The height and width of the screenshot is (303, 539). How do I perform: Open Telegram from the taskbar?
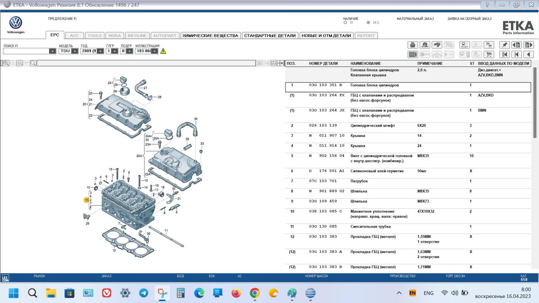point(144,293)
